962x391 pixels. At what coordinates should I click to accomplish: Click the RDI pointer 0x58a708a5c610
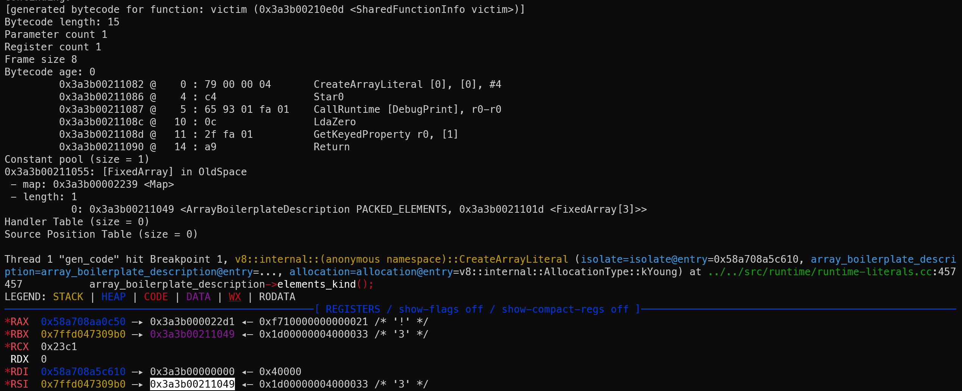83,372
